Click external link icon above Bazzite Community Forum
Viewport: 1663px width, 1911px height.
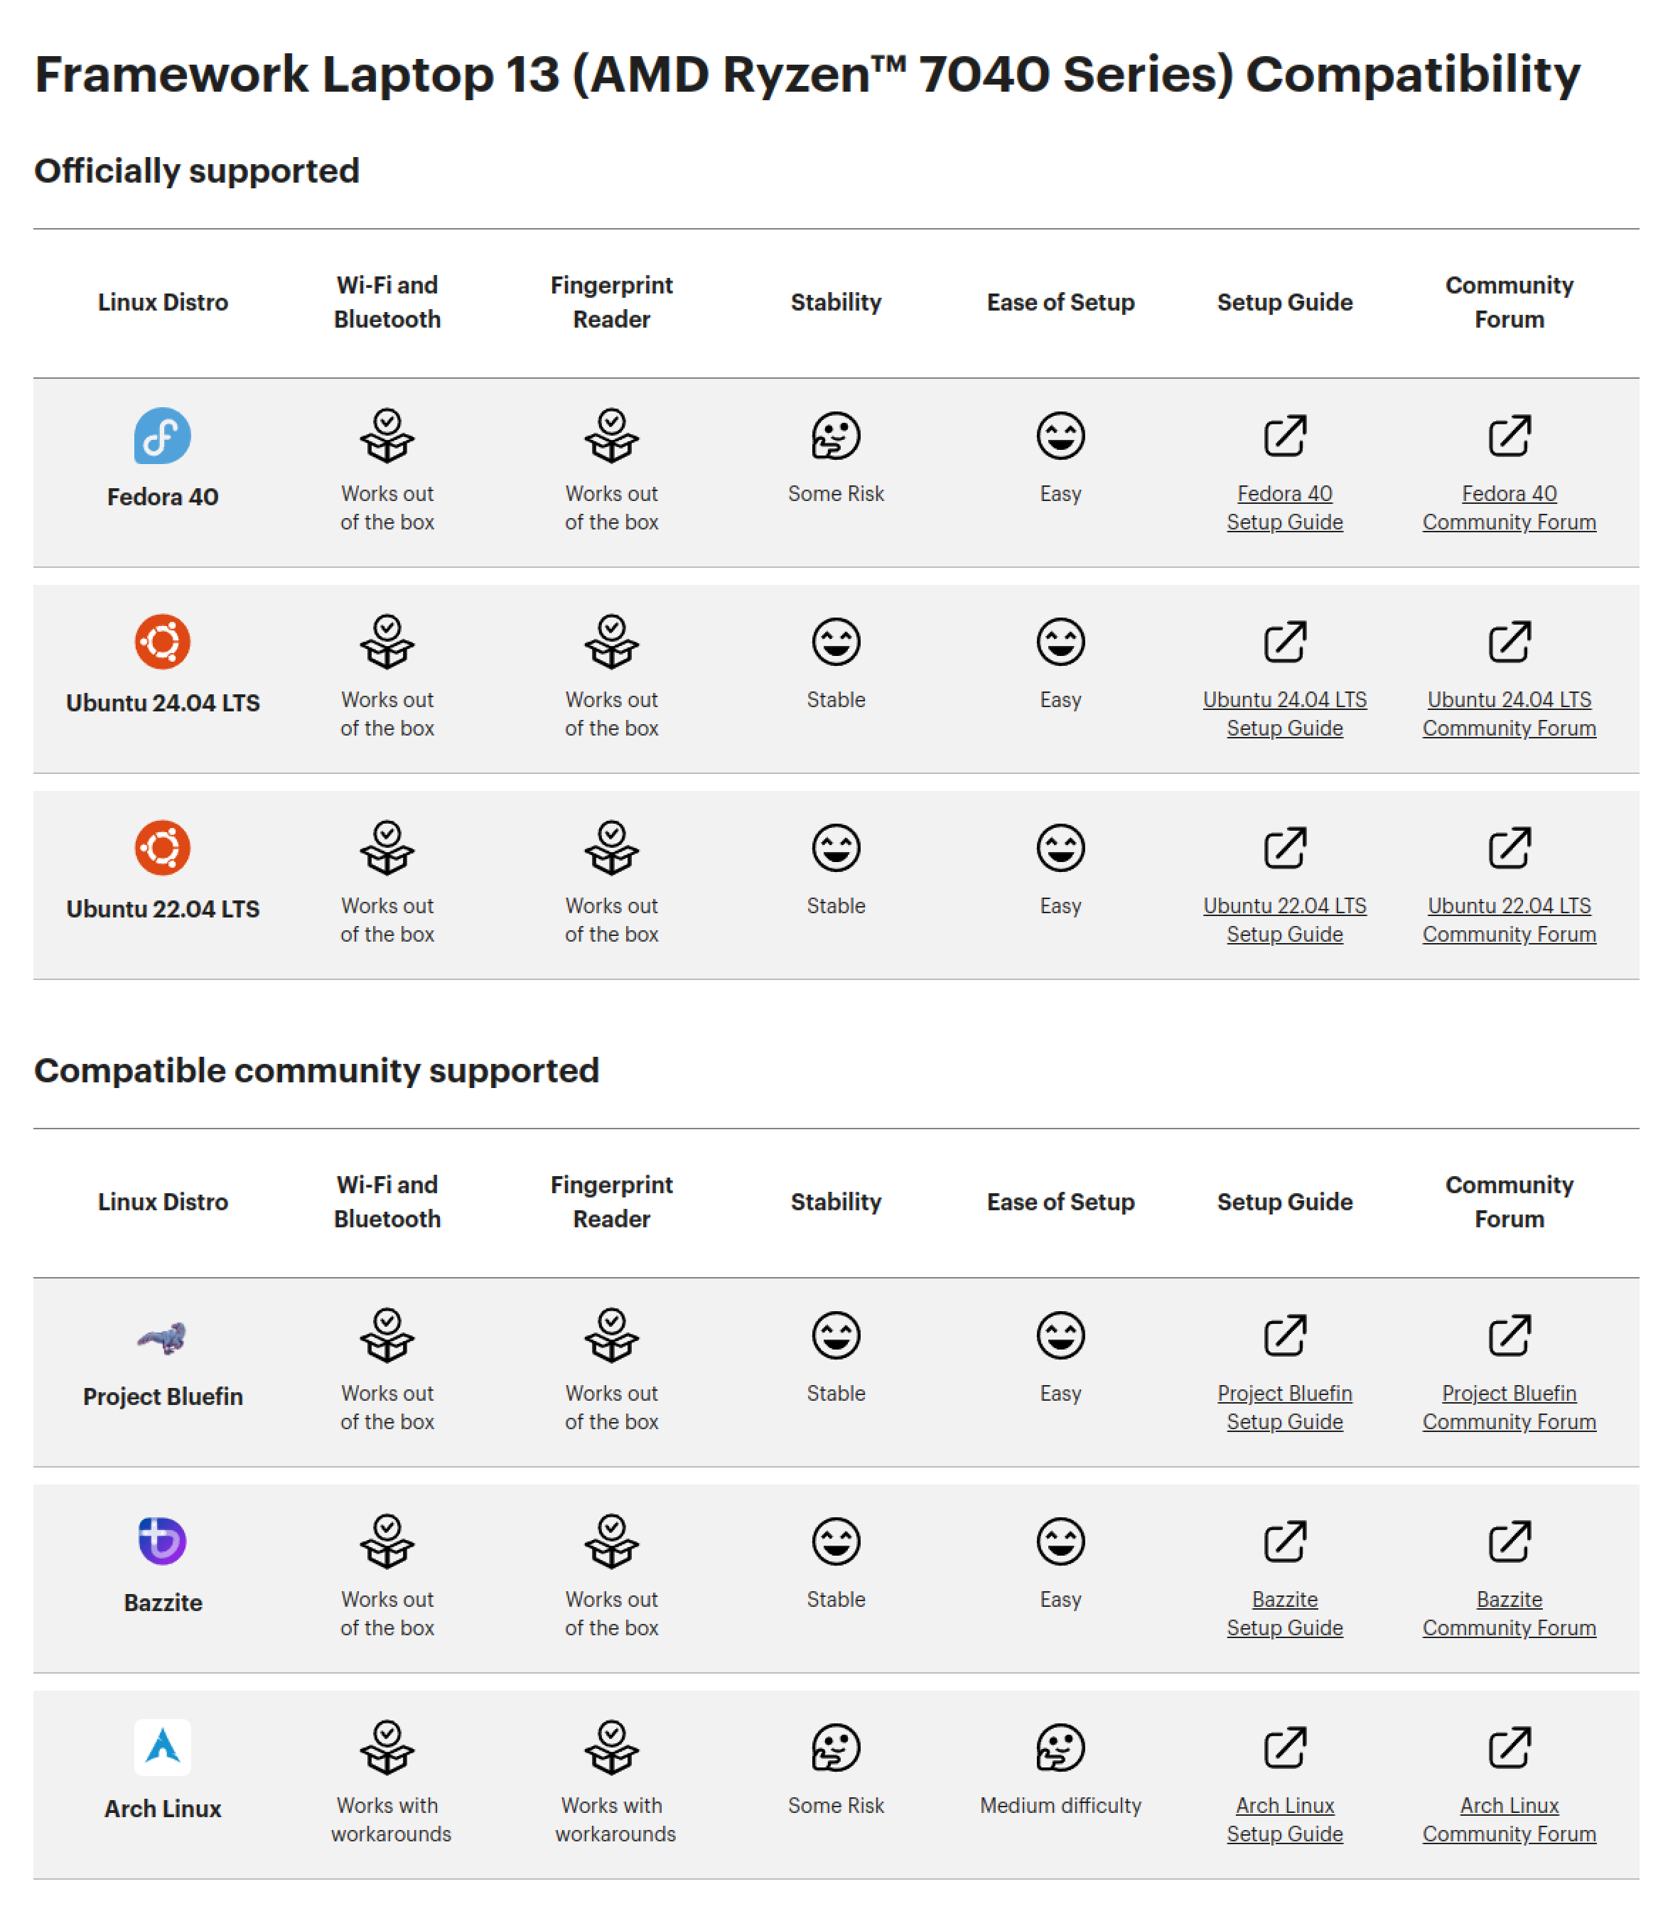coord(1509,1541)
